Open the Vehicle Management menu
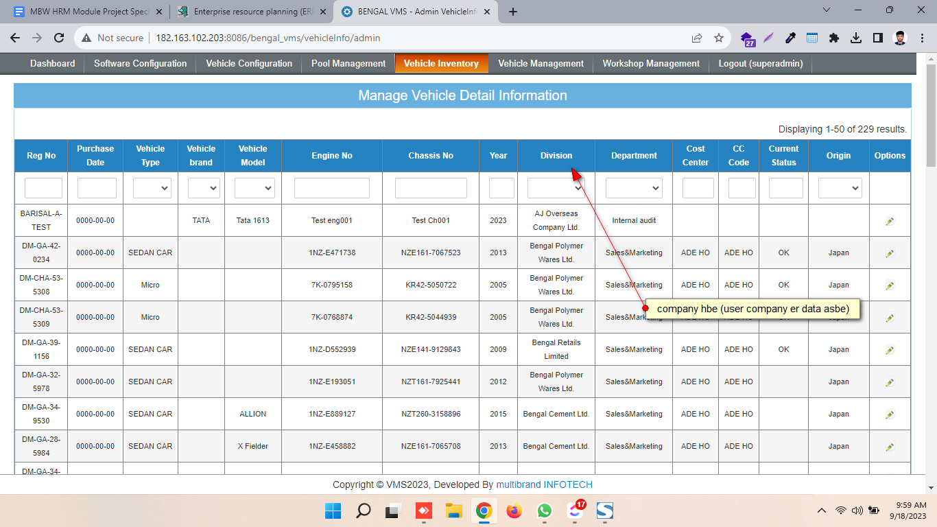The width and height of the screenshot is (937, 527). click(541, 64)
